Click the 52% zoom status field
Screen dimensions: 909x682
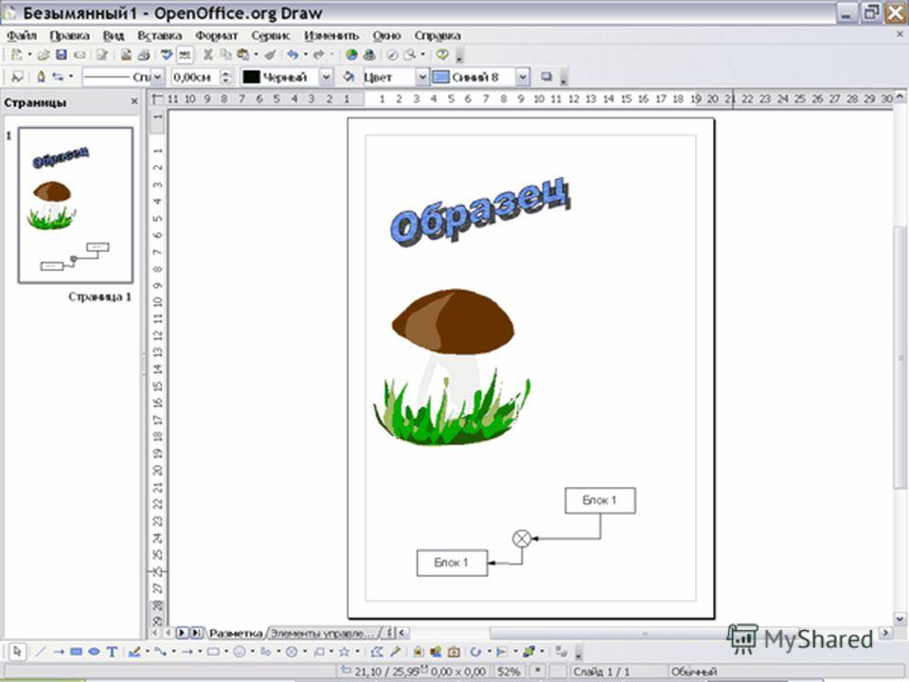point(508,672)
